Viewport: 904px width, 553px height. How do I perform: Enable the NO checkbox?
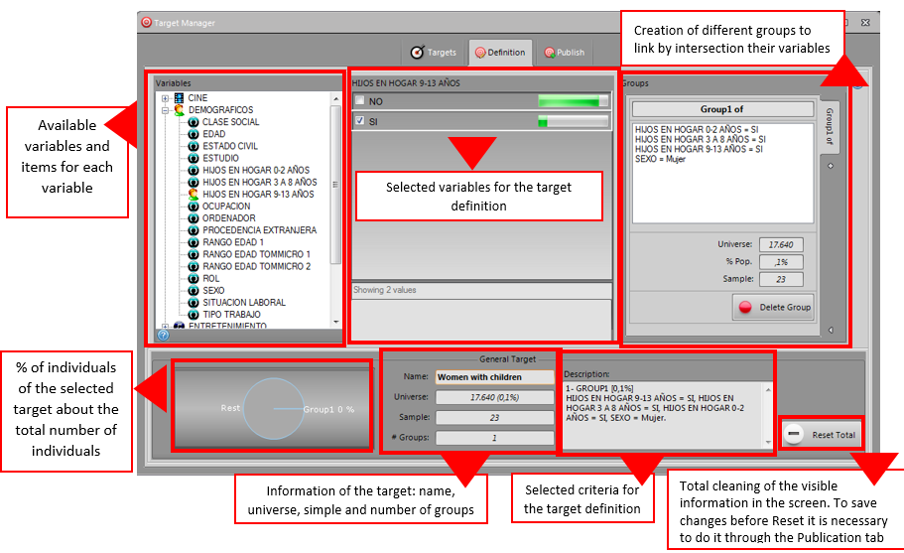pos(360,101)
